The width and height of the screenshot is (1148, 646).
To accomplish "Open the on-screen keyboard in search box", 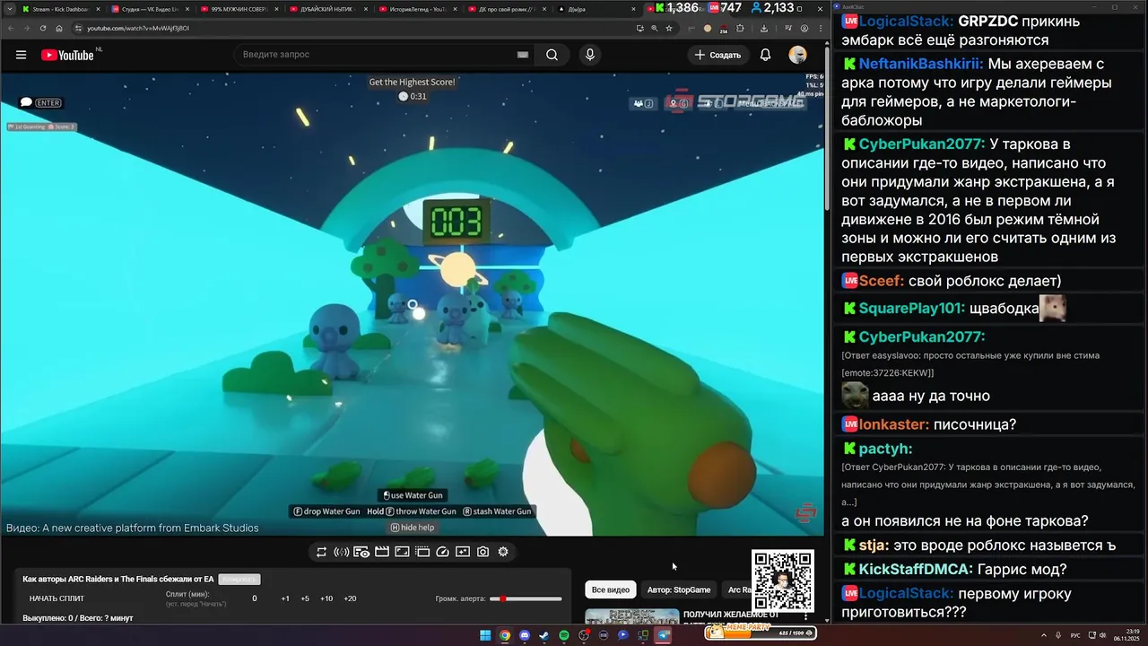I will tap(523, 55).
